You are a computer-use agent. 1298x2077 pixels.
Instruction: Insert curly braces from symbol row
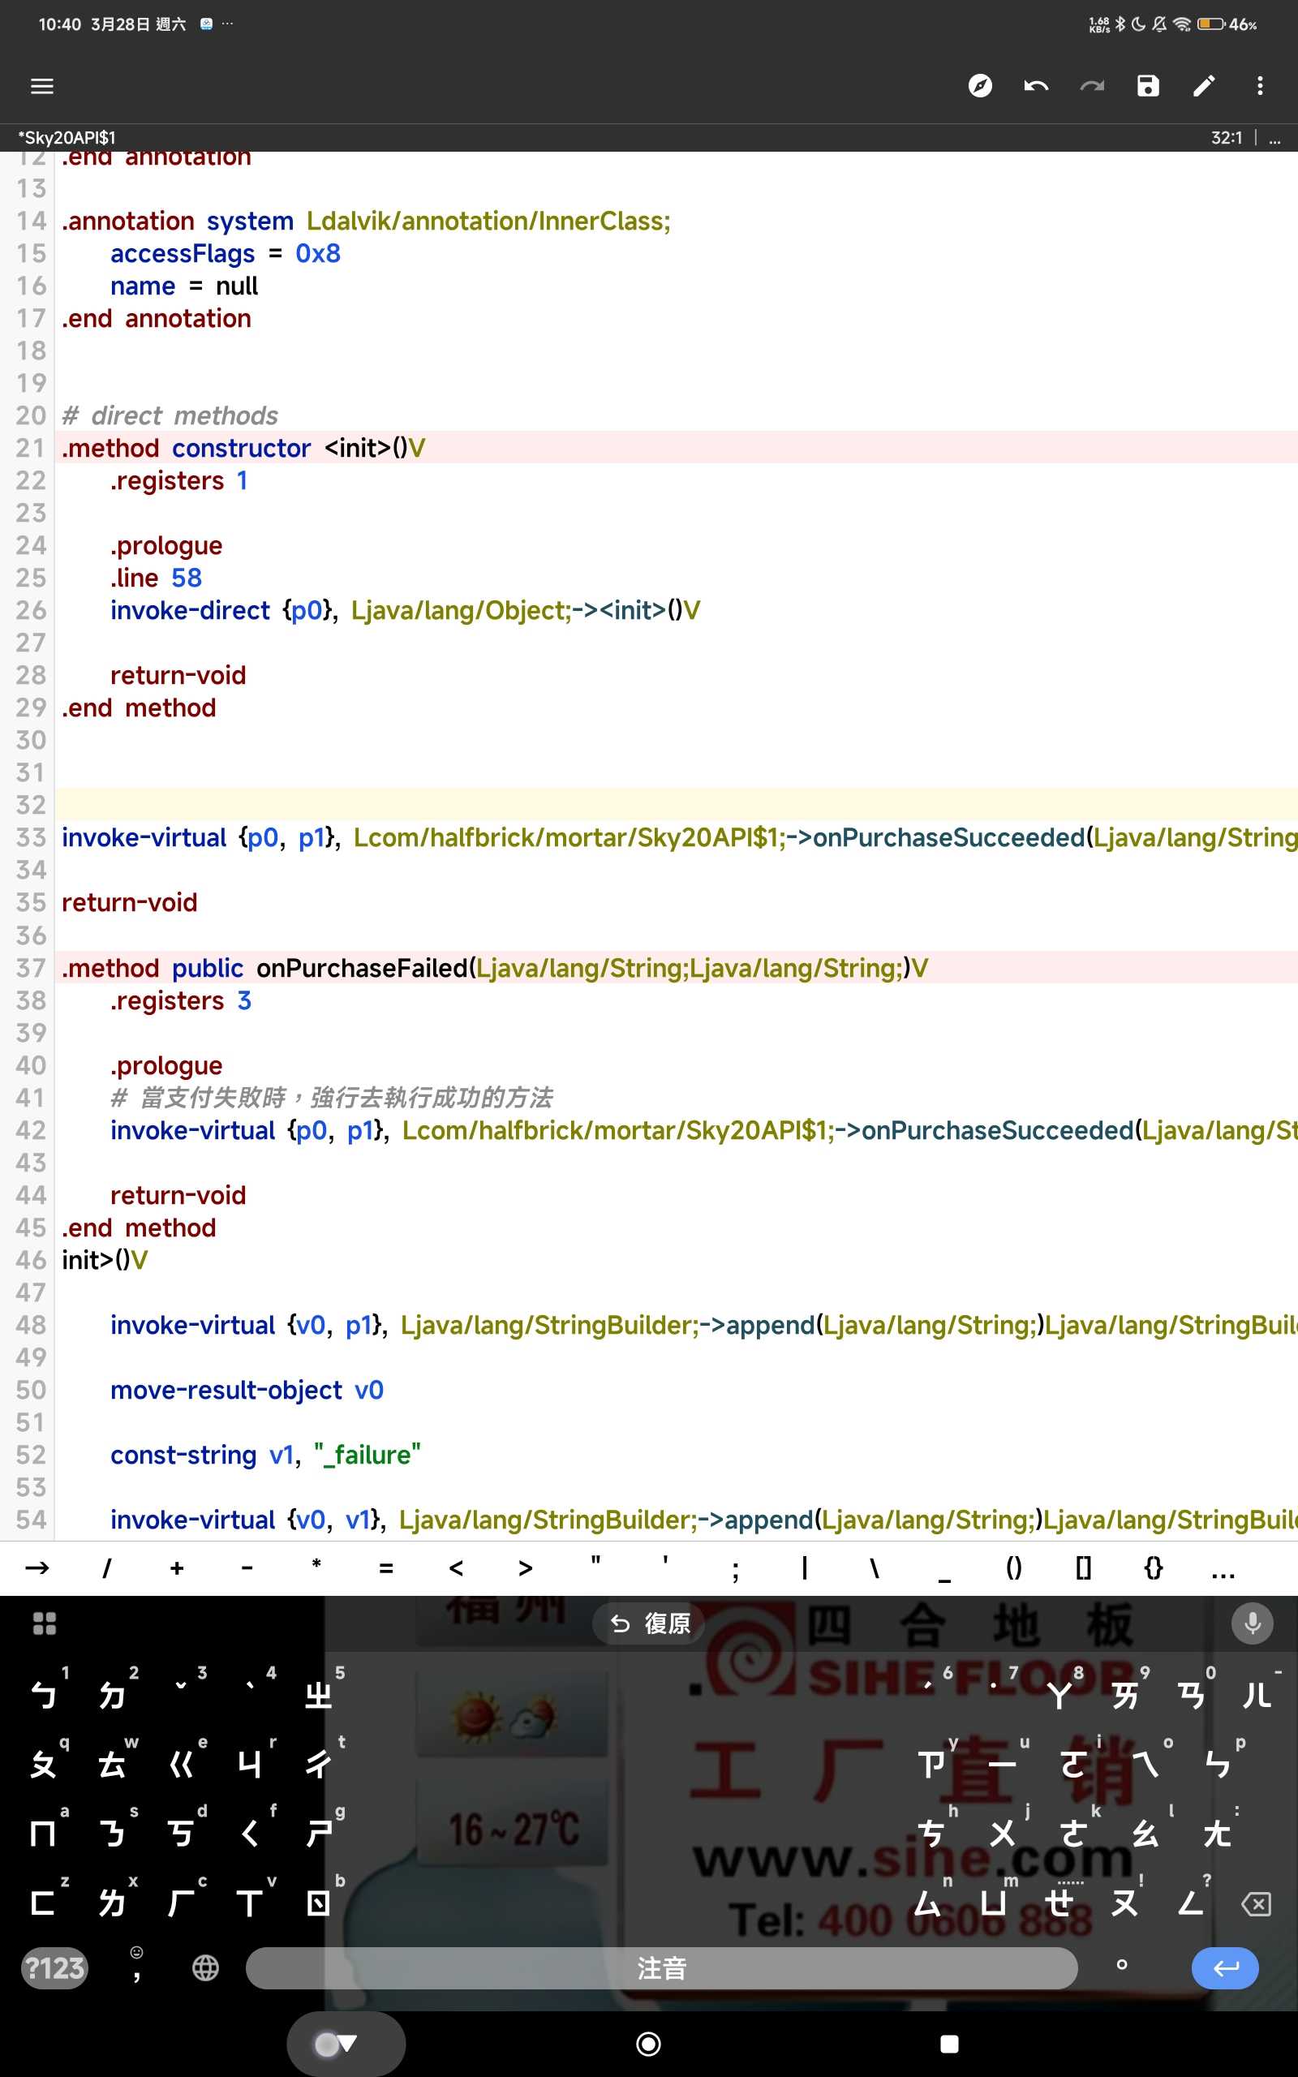pyautogui.click(x=1153, y=1569)
